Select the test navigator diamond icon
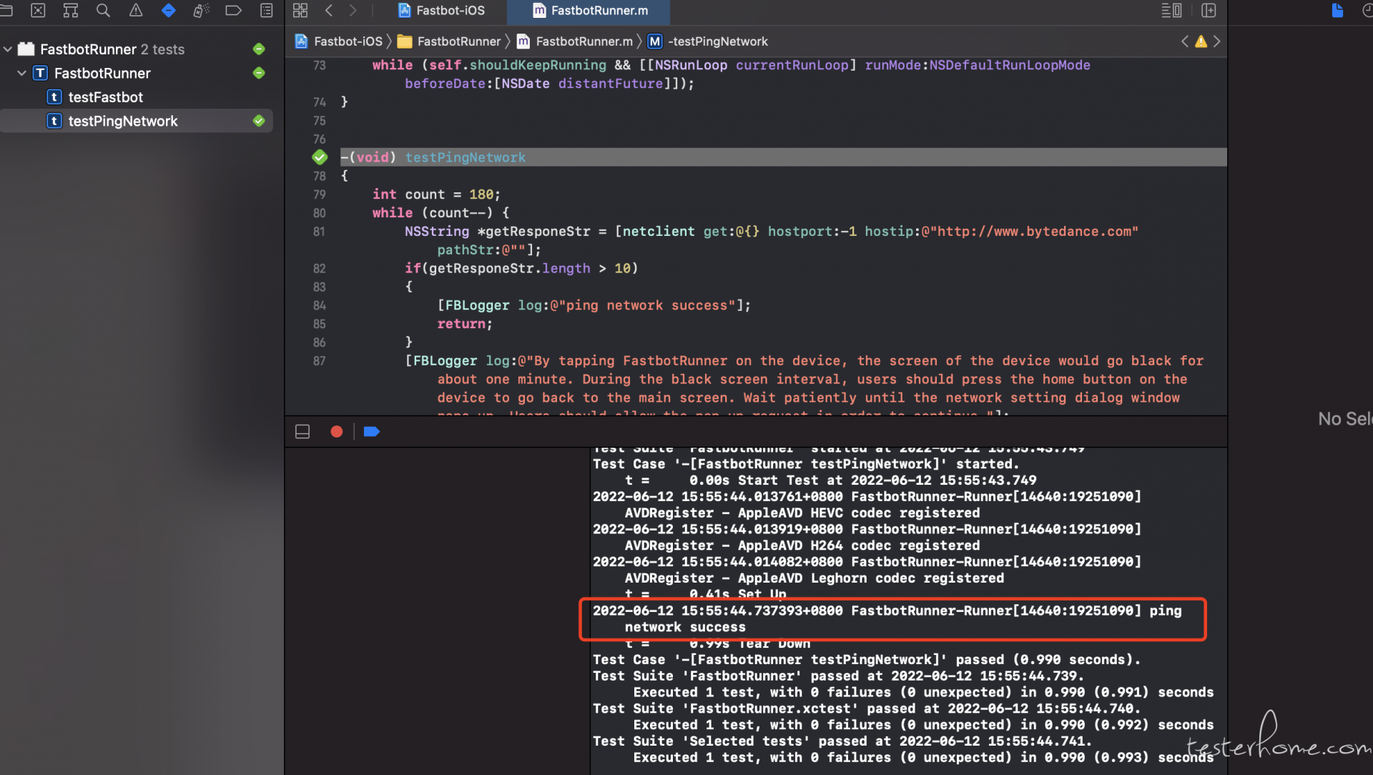1373x775 pixels. click(168, 10)
